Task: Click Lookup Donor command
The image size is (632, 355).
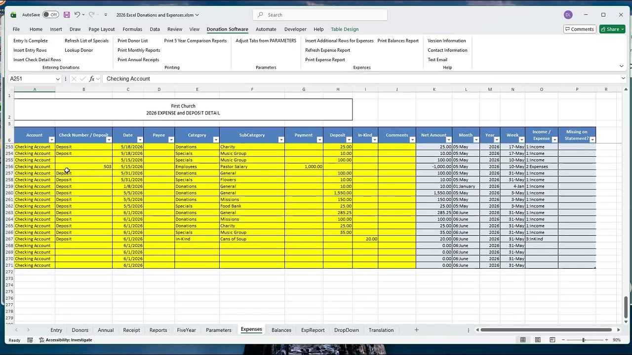Action: (79, 50)
